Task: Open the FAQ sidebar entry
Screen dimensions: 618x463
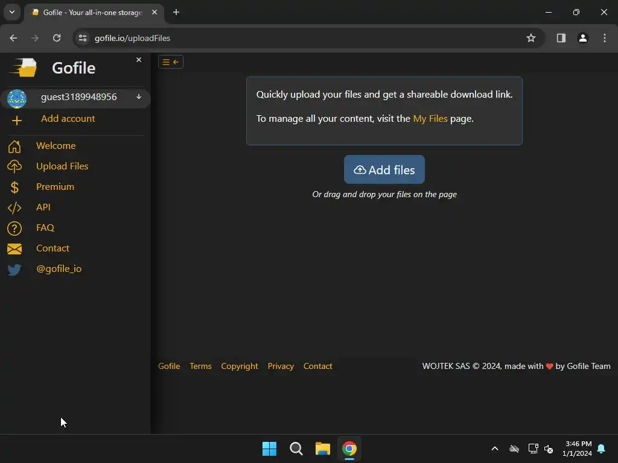Action: (45, 227)
